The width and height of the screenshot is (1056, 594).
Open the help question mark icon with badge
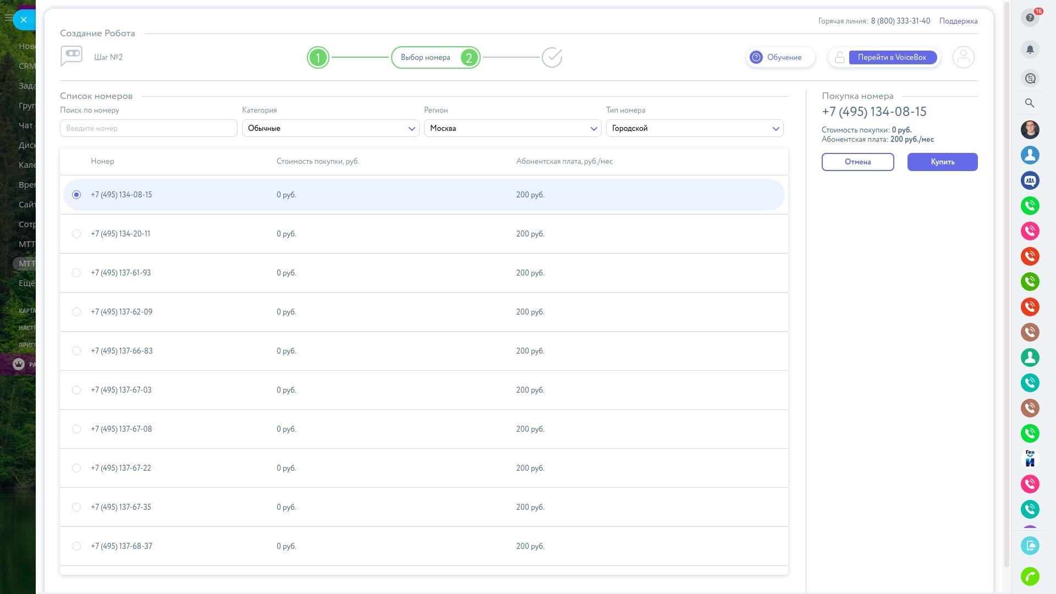click(x=1030, y=18)
